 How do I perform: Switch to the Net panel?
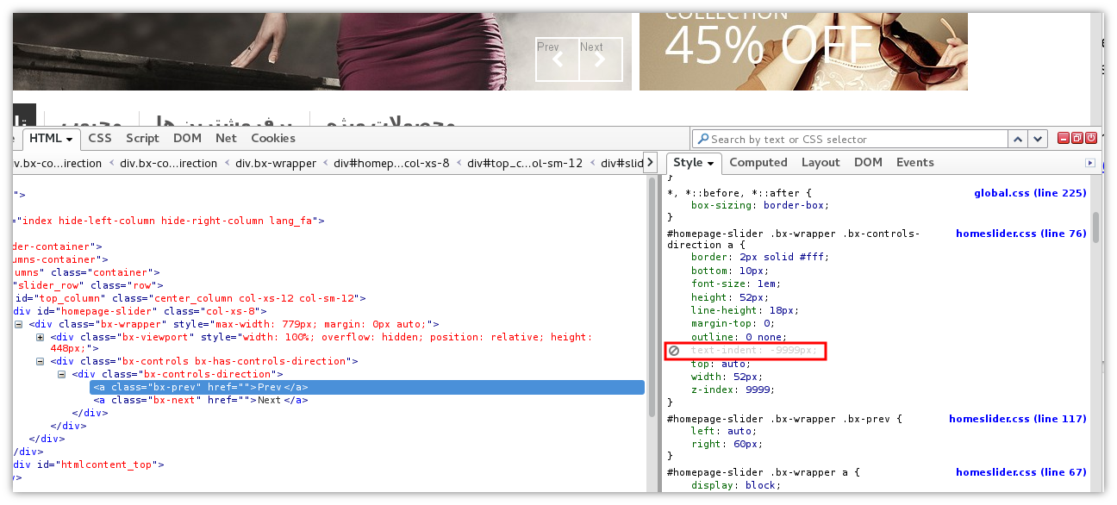227,138
